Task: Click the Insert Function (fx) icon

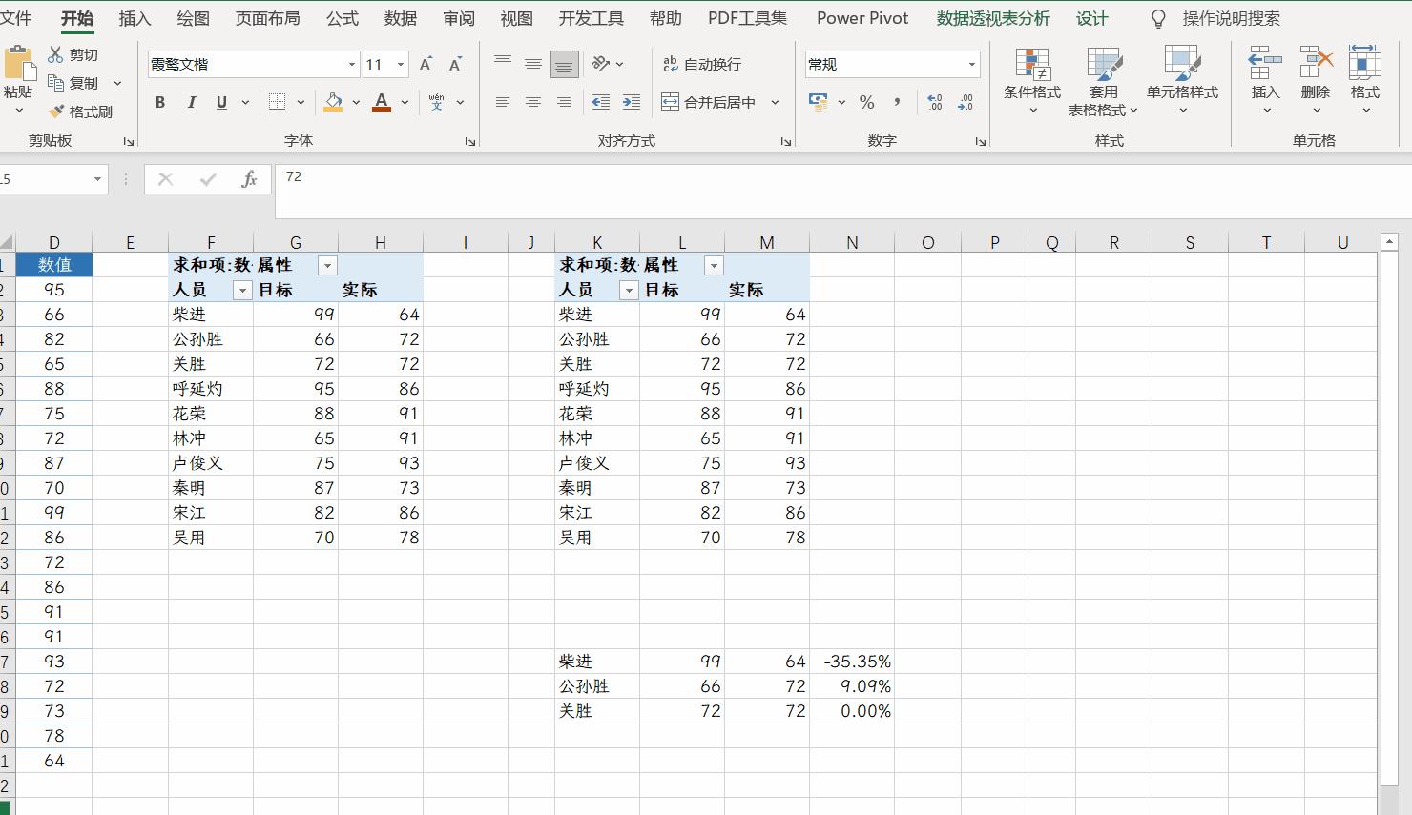Action: pos(249,179)
